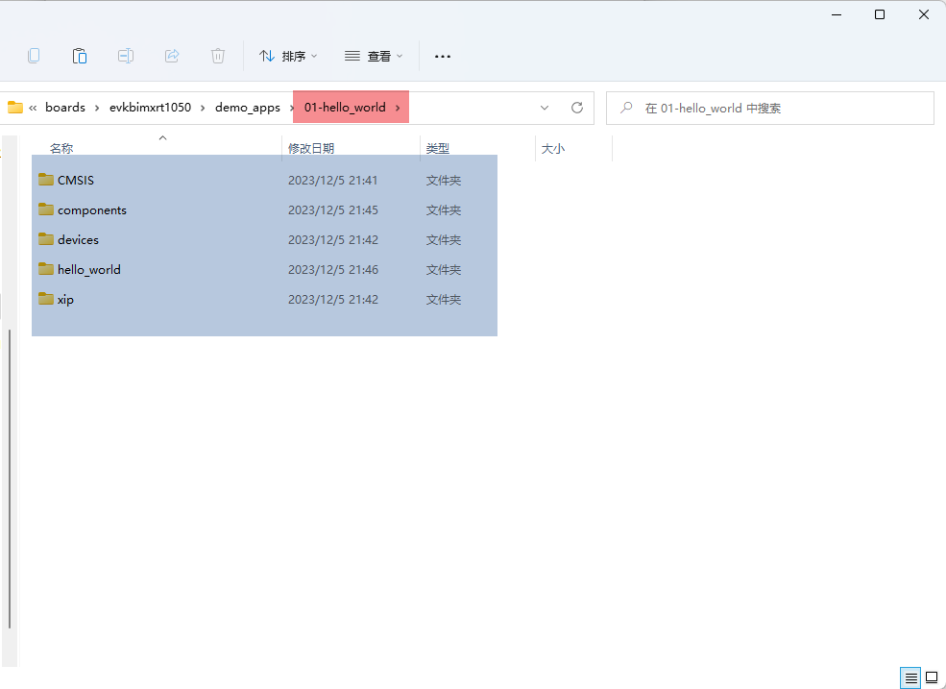Viewport: 946px width, 689px height.
Task: Sort by 修改日期 column header
Action: click(311, 149)
